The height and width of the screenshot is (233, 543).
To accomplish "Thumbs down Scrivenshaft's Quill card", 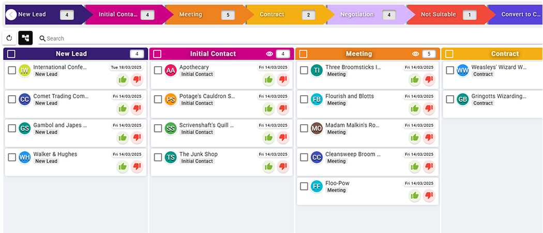I will pyautogui.click(x=283, y=138).
